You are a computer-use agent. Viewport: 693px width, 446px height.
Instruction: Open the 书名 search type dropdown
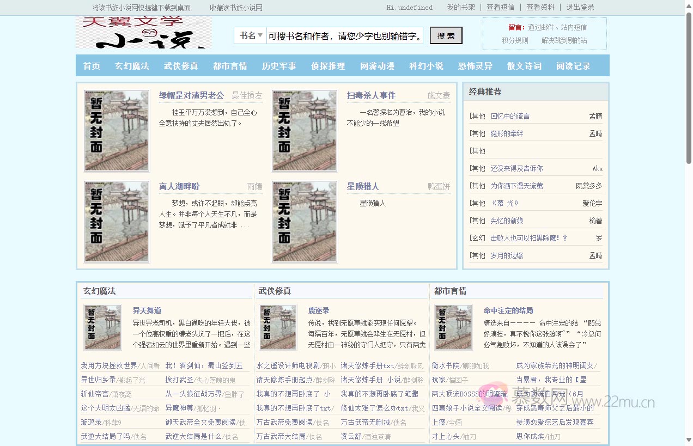pyautogui.click(x=250, y=35)
